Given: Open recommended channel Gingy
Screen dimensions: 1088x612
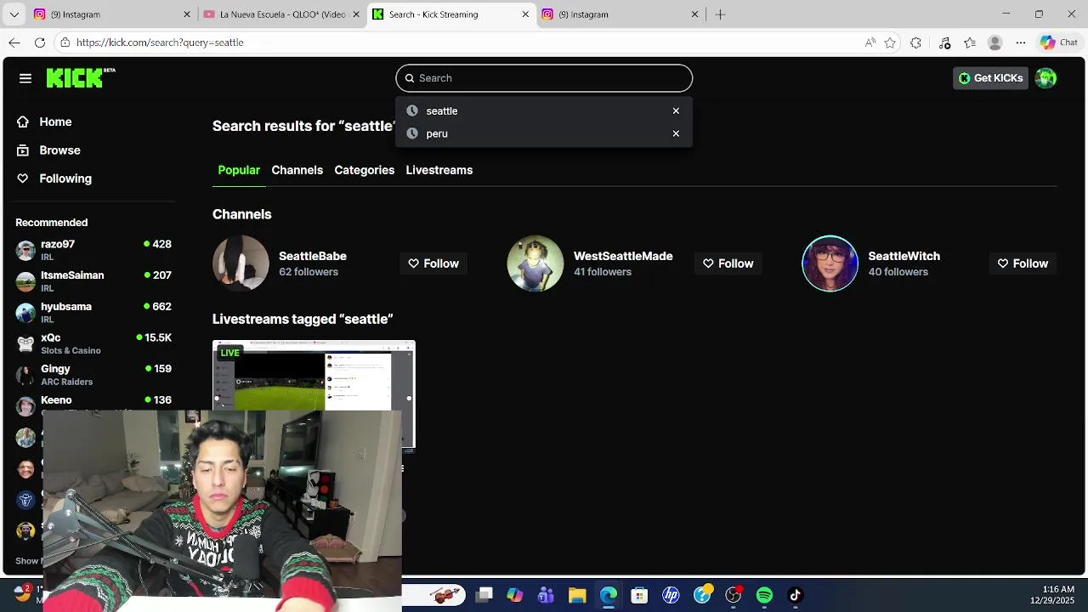Looking at the screenshot, I should [x=93, y=375].
